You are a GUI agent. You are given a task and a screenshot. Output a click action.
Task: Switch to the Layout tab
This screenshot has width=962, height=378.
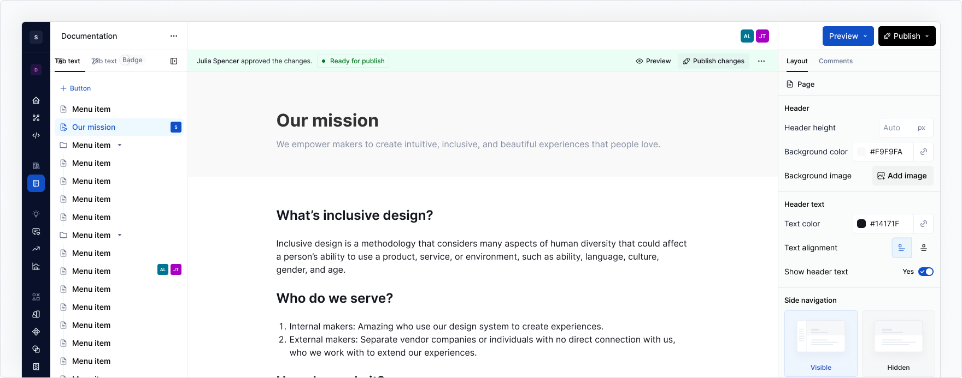click(x=797, y=61)
